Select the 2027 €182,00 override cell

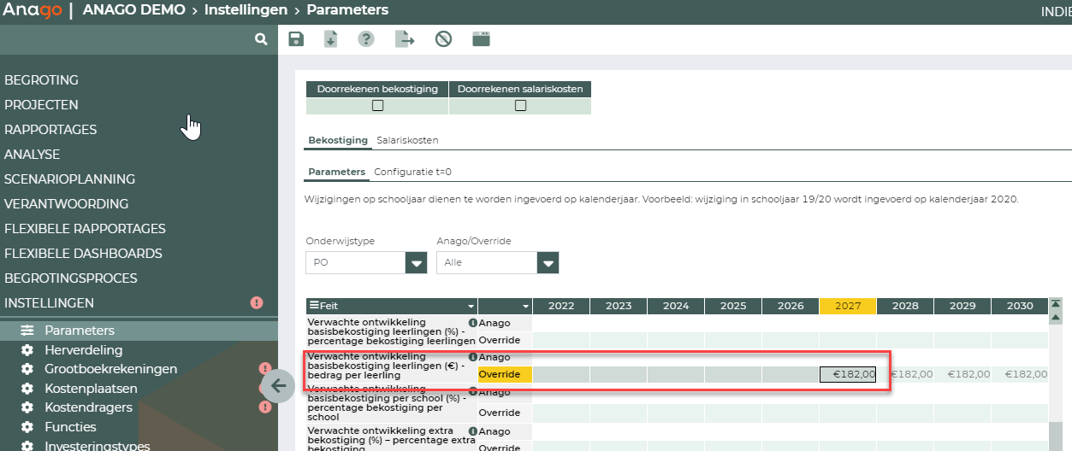[847, 374]
